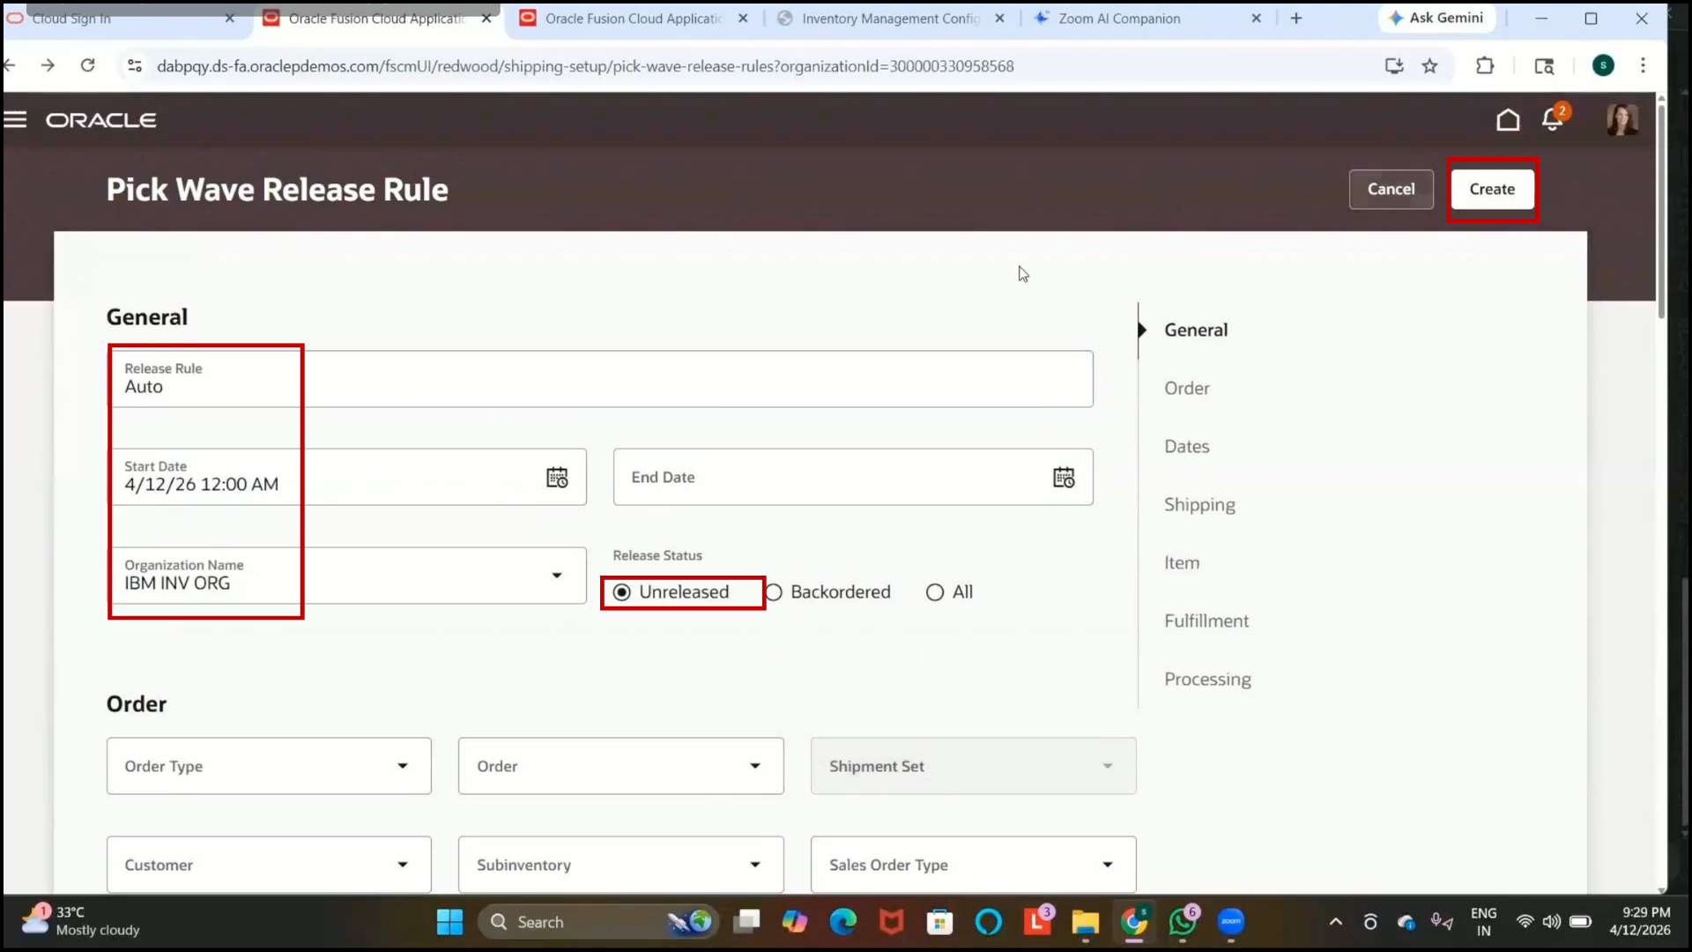Expand the Sales Order Type dropdown

(1108, 865)
